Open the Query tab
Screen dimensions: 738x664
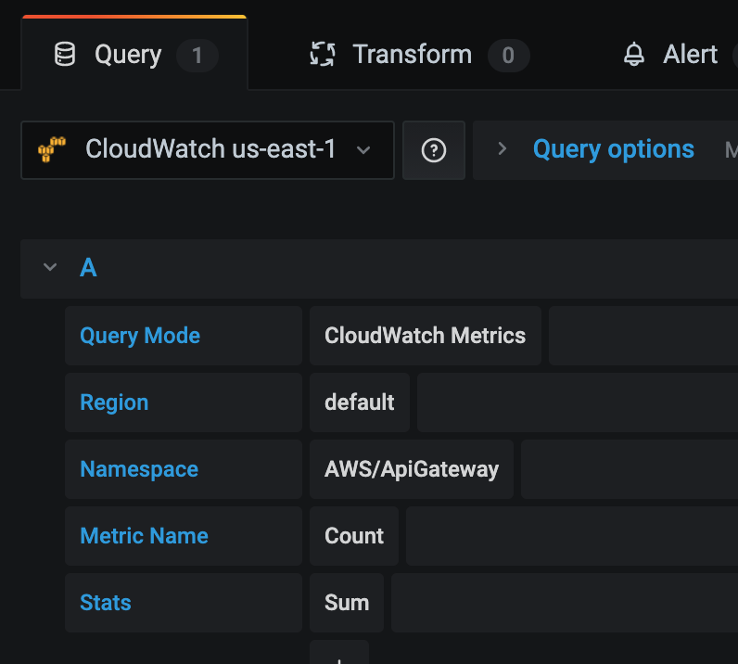(134, 54)
